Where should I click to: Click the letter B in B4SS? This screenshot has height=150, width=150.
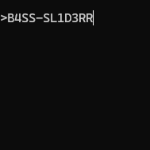pyautogui.click(x=10, y=18)
